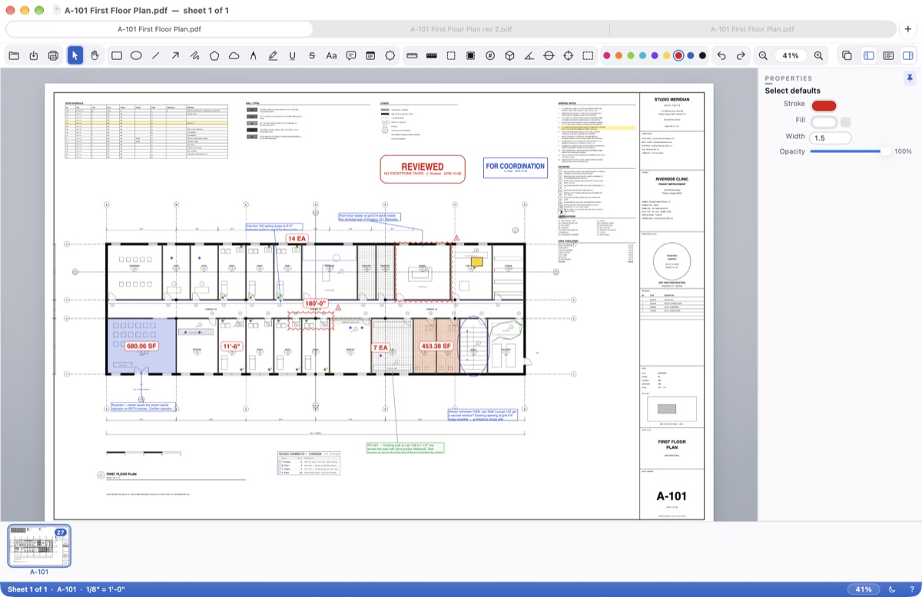Select the active A-101 First Floor Plan.pdf tab
The width and height of the screenshot is (922, 597).
[159, 29]
